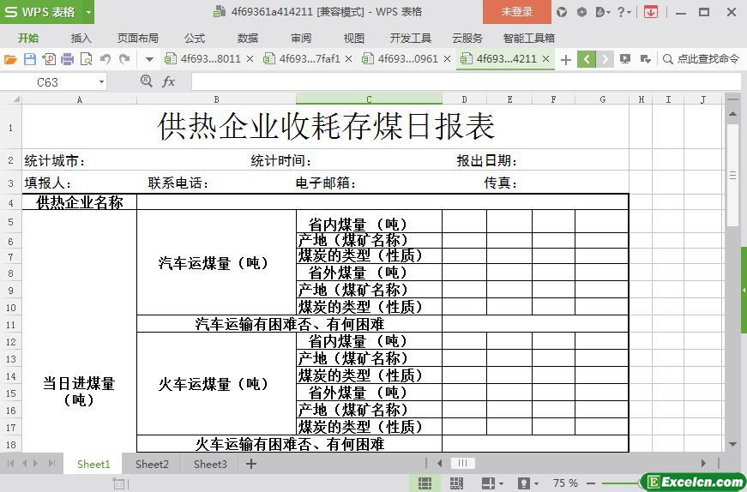
Task: Jump to last sheet navigation arrow
Action: [52, 463]
